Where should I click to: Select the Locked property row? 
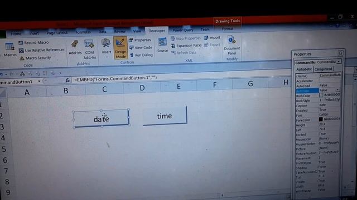(x=318, y=134)
